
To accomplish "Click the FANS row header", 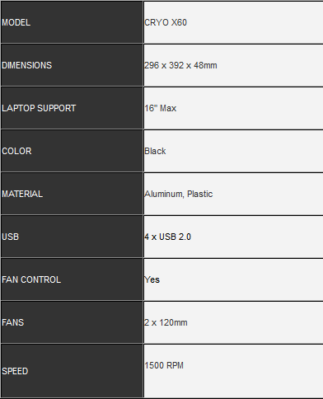I will point(72,322).
